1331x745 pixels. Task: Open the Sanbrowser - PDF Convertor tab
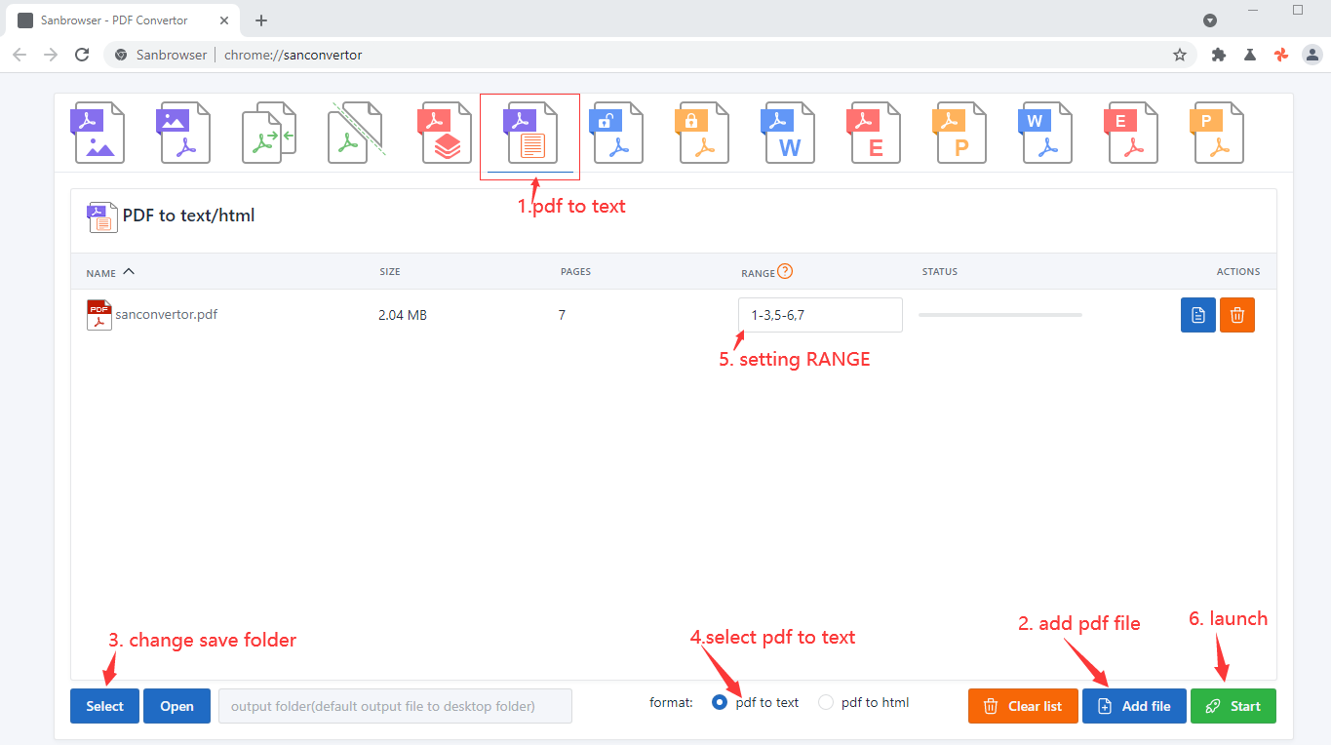tap(117, 20)
